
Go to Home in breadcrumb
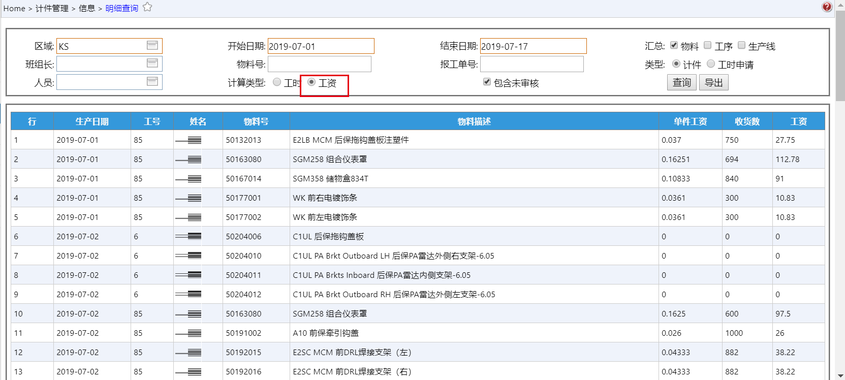(14, 8)
